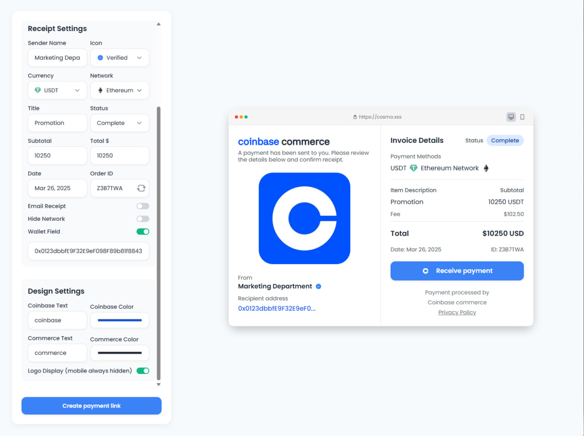
Task: Open the Commerce Color picker
Action: pyautogui.click(x=120, y=353)
